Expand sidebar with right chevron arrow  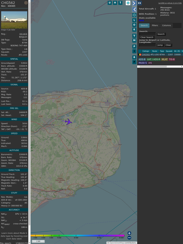[x=134, y=3]
